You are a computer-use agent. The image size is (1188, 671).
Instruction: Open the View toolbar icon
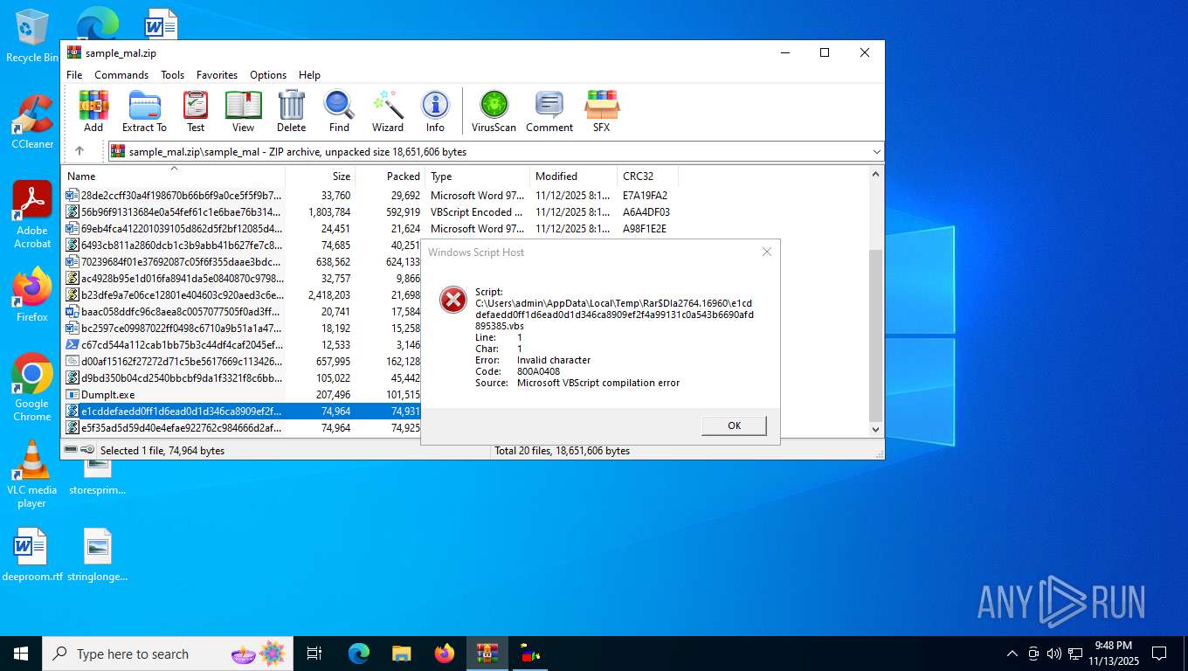pyautogui.click(x=243, y=111)
